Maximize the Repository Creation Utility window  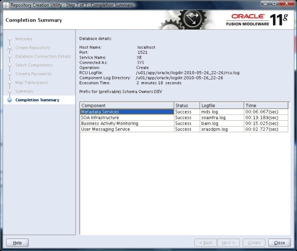[274, 4]
